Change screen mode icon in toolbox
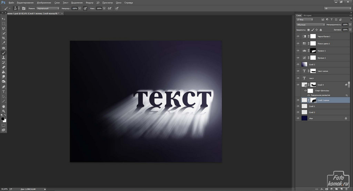 click(3, 130)
